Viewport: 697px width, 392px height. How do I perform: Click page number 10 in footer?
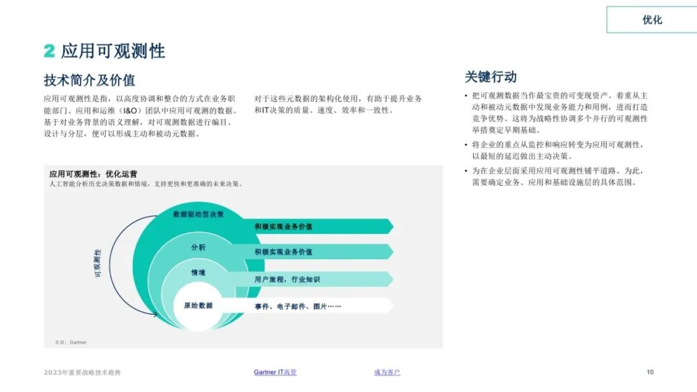(650, 373)
